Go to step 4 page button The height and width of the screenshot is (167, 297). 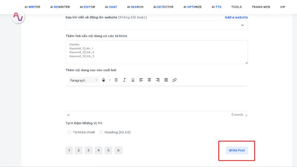[98, 150]
